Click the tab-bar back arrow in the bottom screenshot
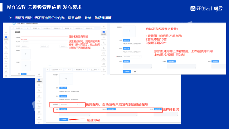Viewport: 229px width, 129px height. tap(47, 70)
